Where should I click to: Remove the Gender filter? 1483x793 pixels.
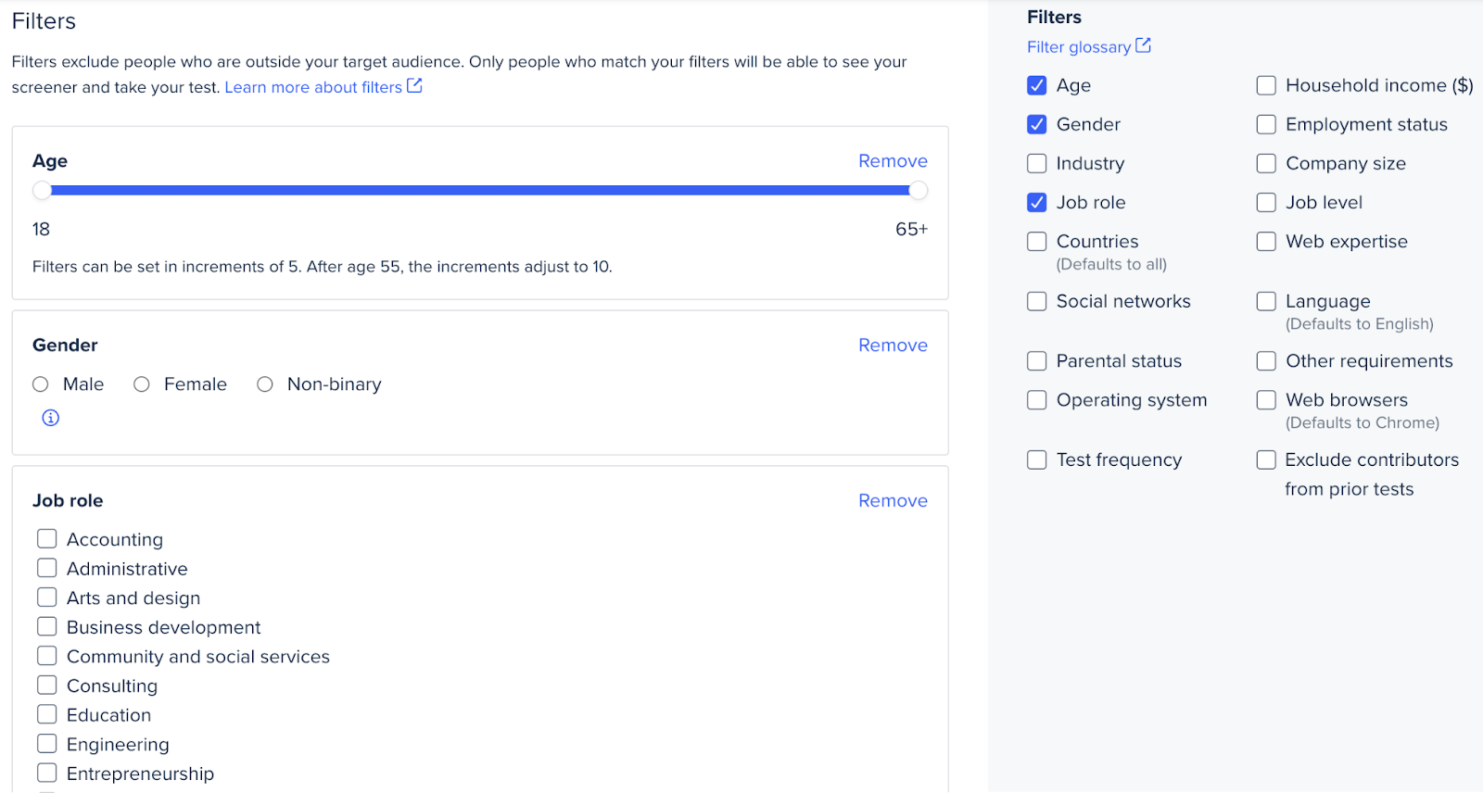(x=892, y=346)
